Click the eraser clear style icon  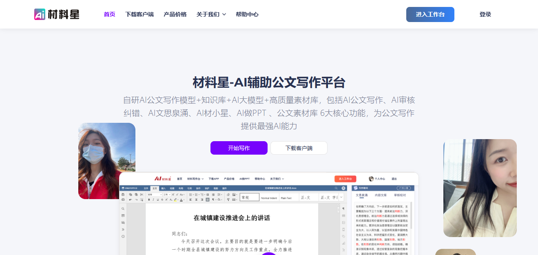tap(228, 195)
